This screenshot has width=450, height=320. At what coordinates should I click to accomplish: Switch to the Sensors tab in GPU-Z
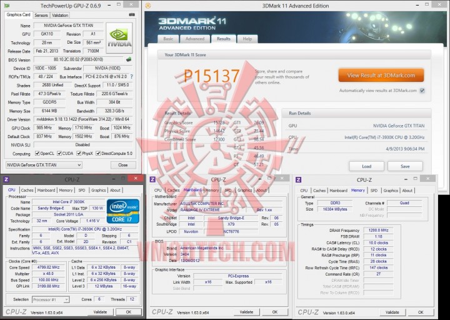[x=41, y=15]
